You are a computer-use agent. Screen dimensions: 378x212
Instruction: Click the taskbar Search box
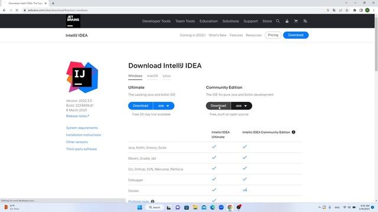point(155,207)
